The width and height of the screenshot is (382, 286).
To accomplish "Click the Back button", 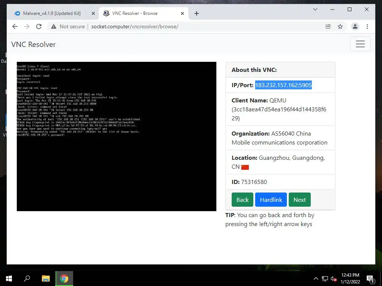I will (242, 200).
